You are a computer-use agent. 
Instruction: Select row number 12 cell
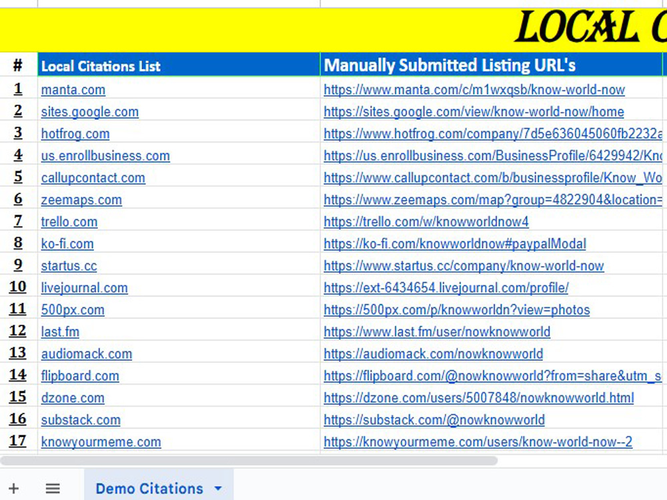18,331
